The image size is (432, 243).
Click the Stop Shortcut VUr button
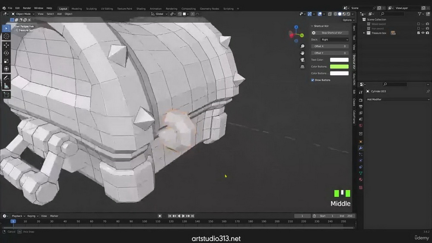330,33
